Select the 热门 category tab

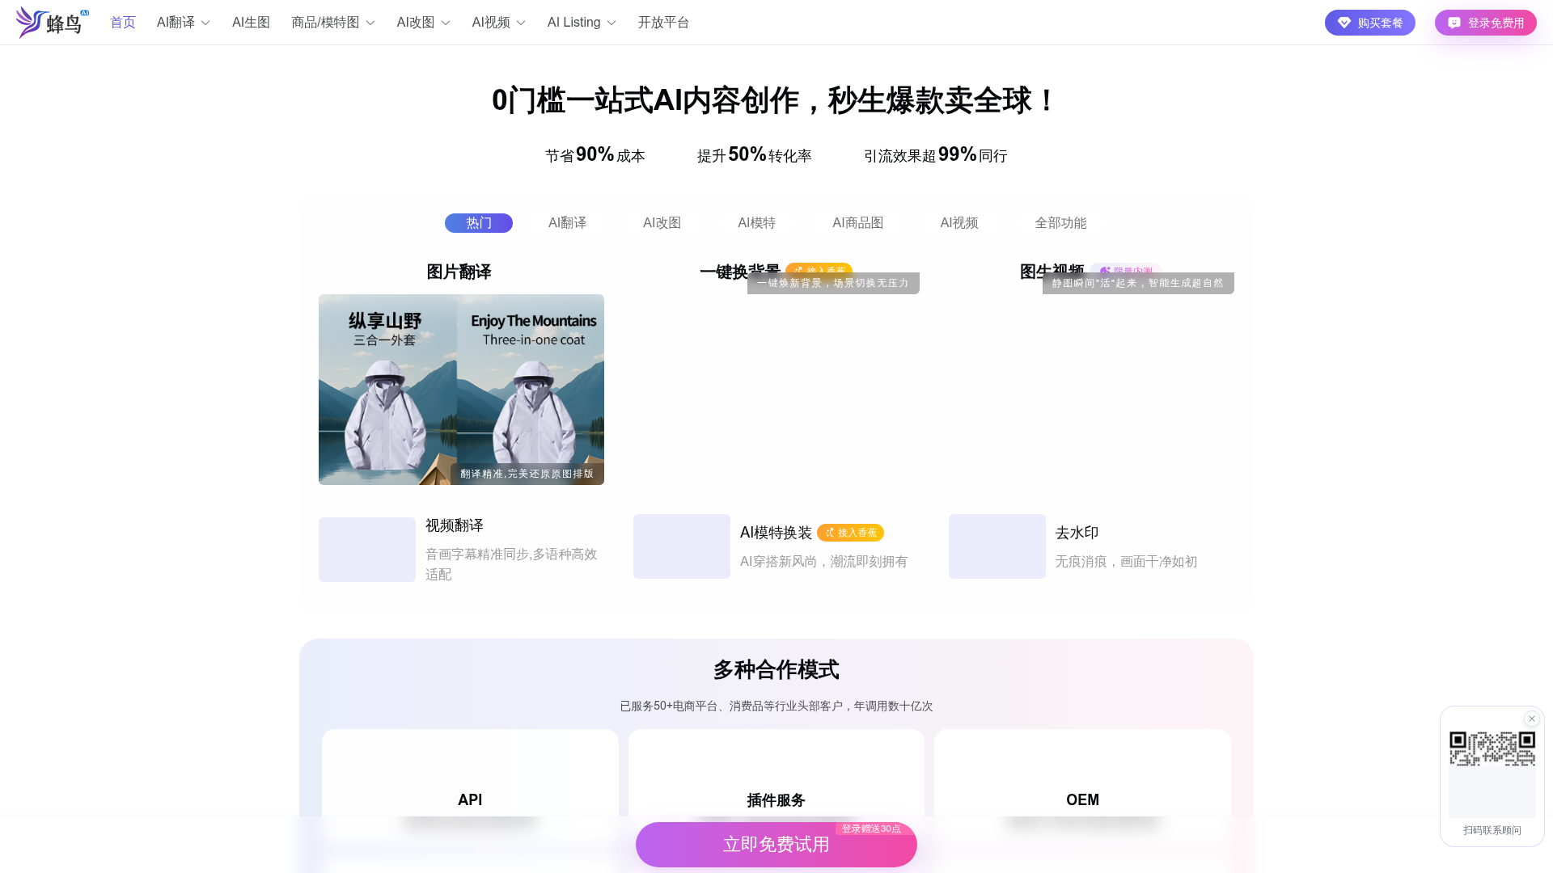pyautogui.click(x=479, y=223)
